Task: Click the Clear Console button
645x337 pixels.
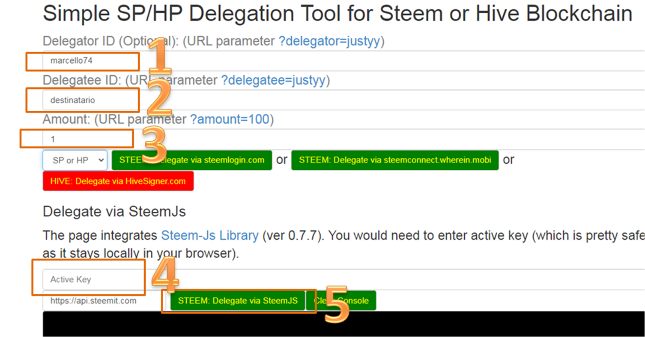Action: (x=341, y=301)
